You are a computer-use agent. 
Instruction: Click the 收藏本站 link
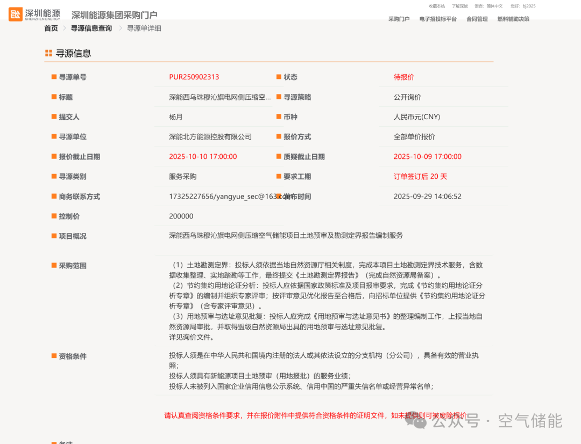point(436,6)
